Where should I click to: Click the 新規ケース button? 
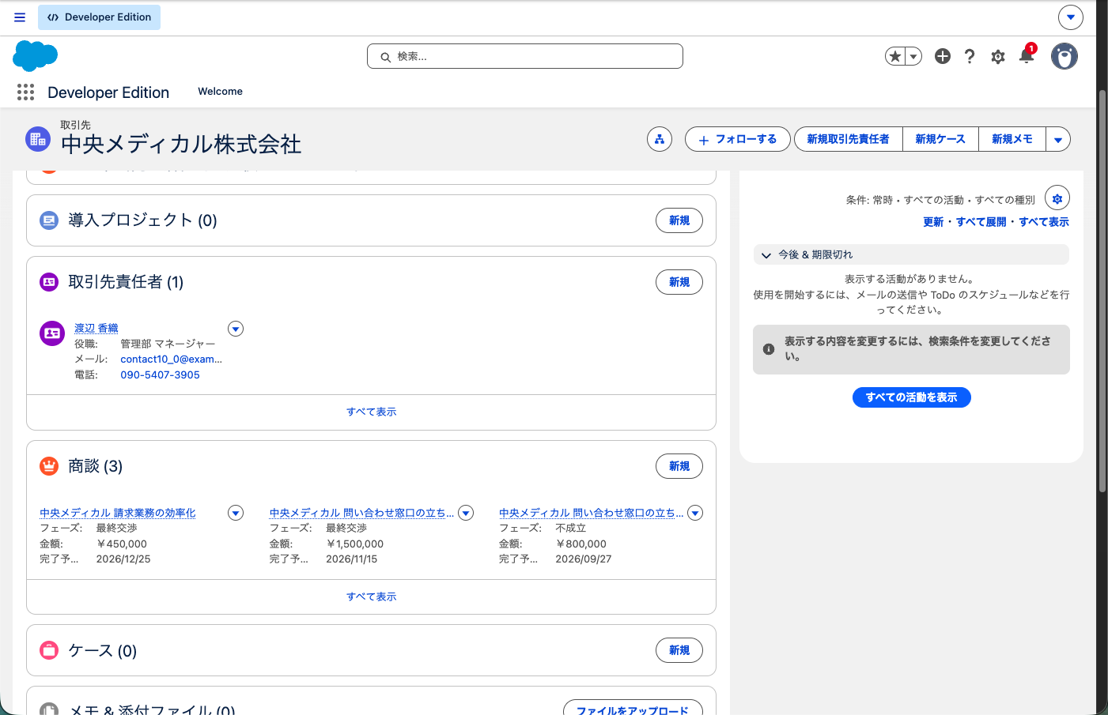pyautogui.click(x=940, y=139)
